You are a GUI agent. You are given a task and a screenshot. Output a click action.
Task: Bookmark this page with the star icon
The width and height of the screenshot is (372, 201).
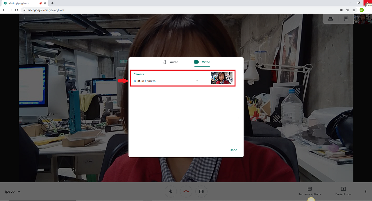(x=354, y=10)
